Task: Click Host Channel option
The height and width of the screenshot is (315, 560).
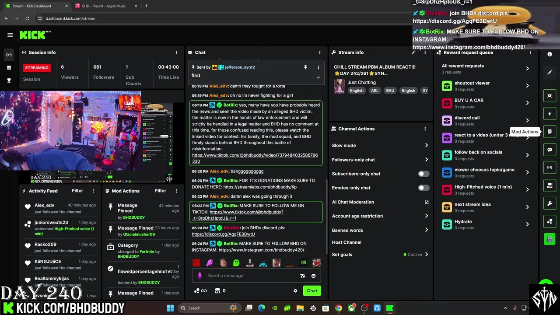Action: [346, 242]
